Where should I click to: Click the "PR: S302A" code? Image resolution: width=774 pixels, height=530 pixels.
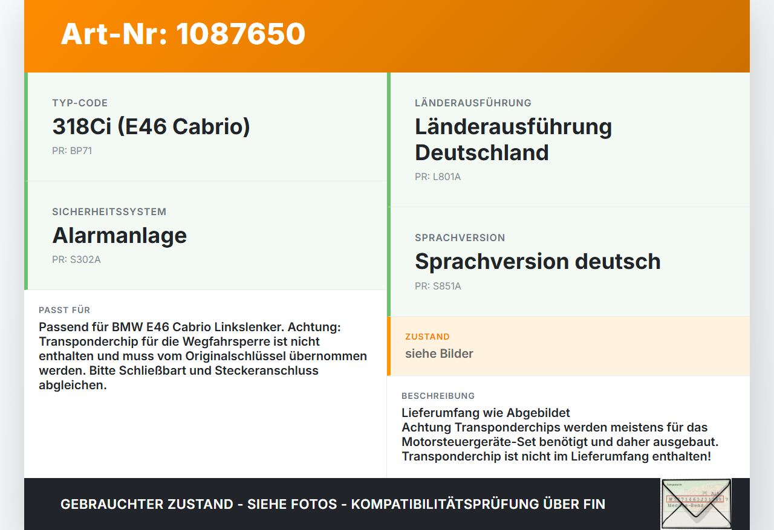pos(76,259)
